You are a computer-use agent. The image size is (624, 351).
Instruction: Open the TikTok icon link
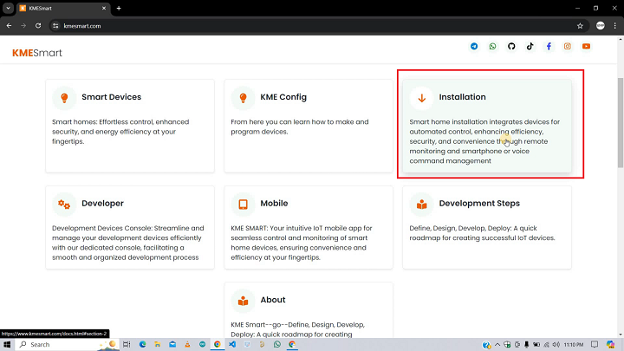point(530,46)
